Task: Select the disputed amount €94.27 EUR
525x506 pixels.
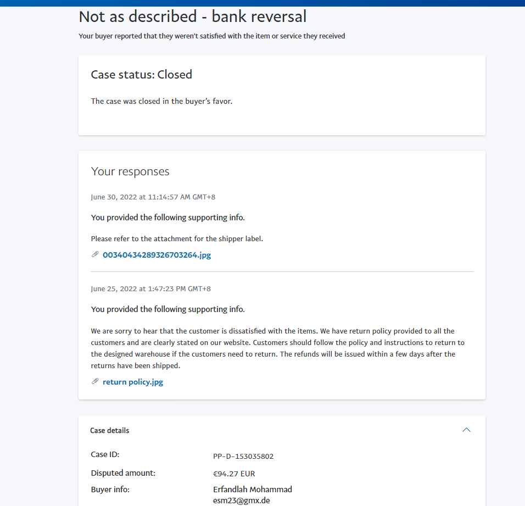Action: (233, 474)
